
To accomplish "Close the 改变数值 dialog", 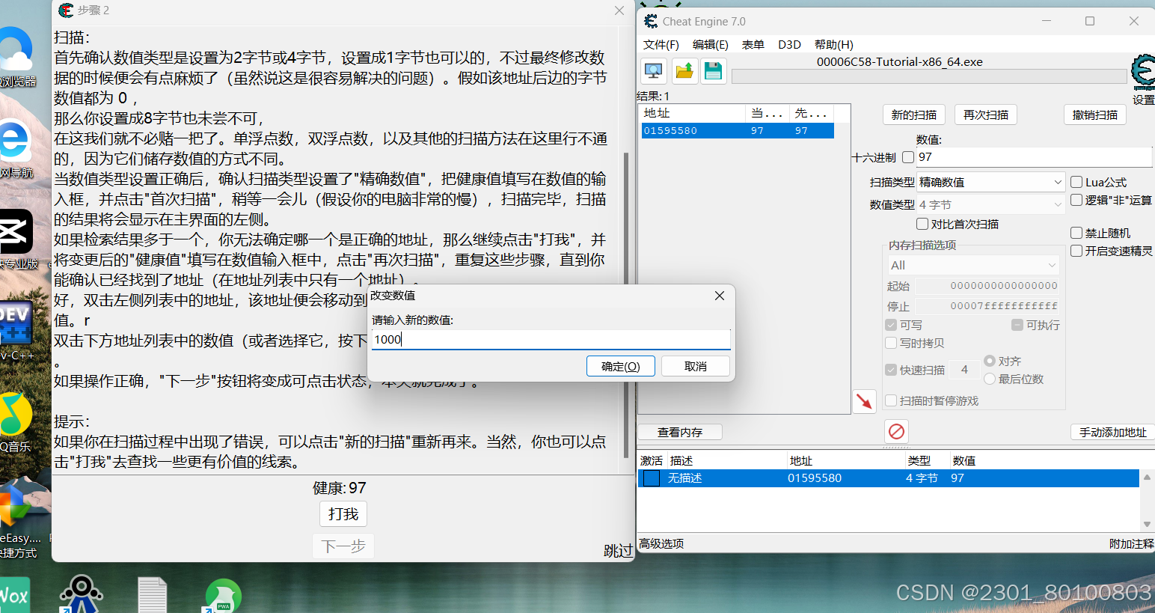I will [x=720, y=296].
